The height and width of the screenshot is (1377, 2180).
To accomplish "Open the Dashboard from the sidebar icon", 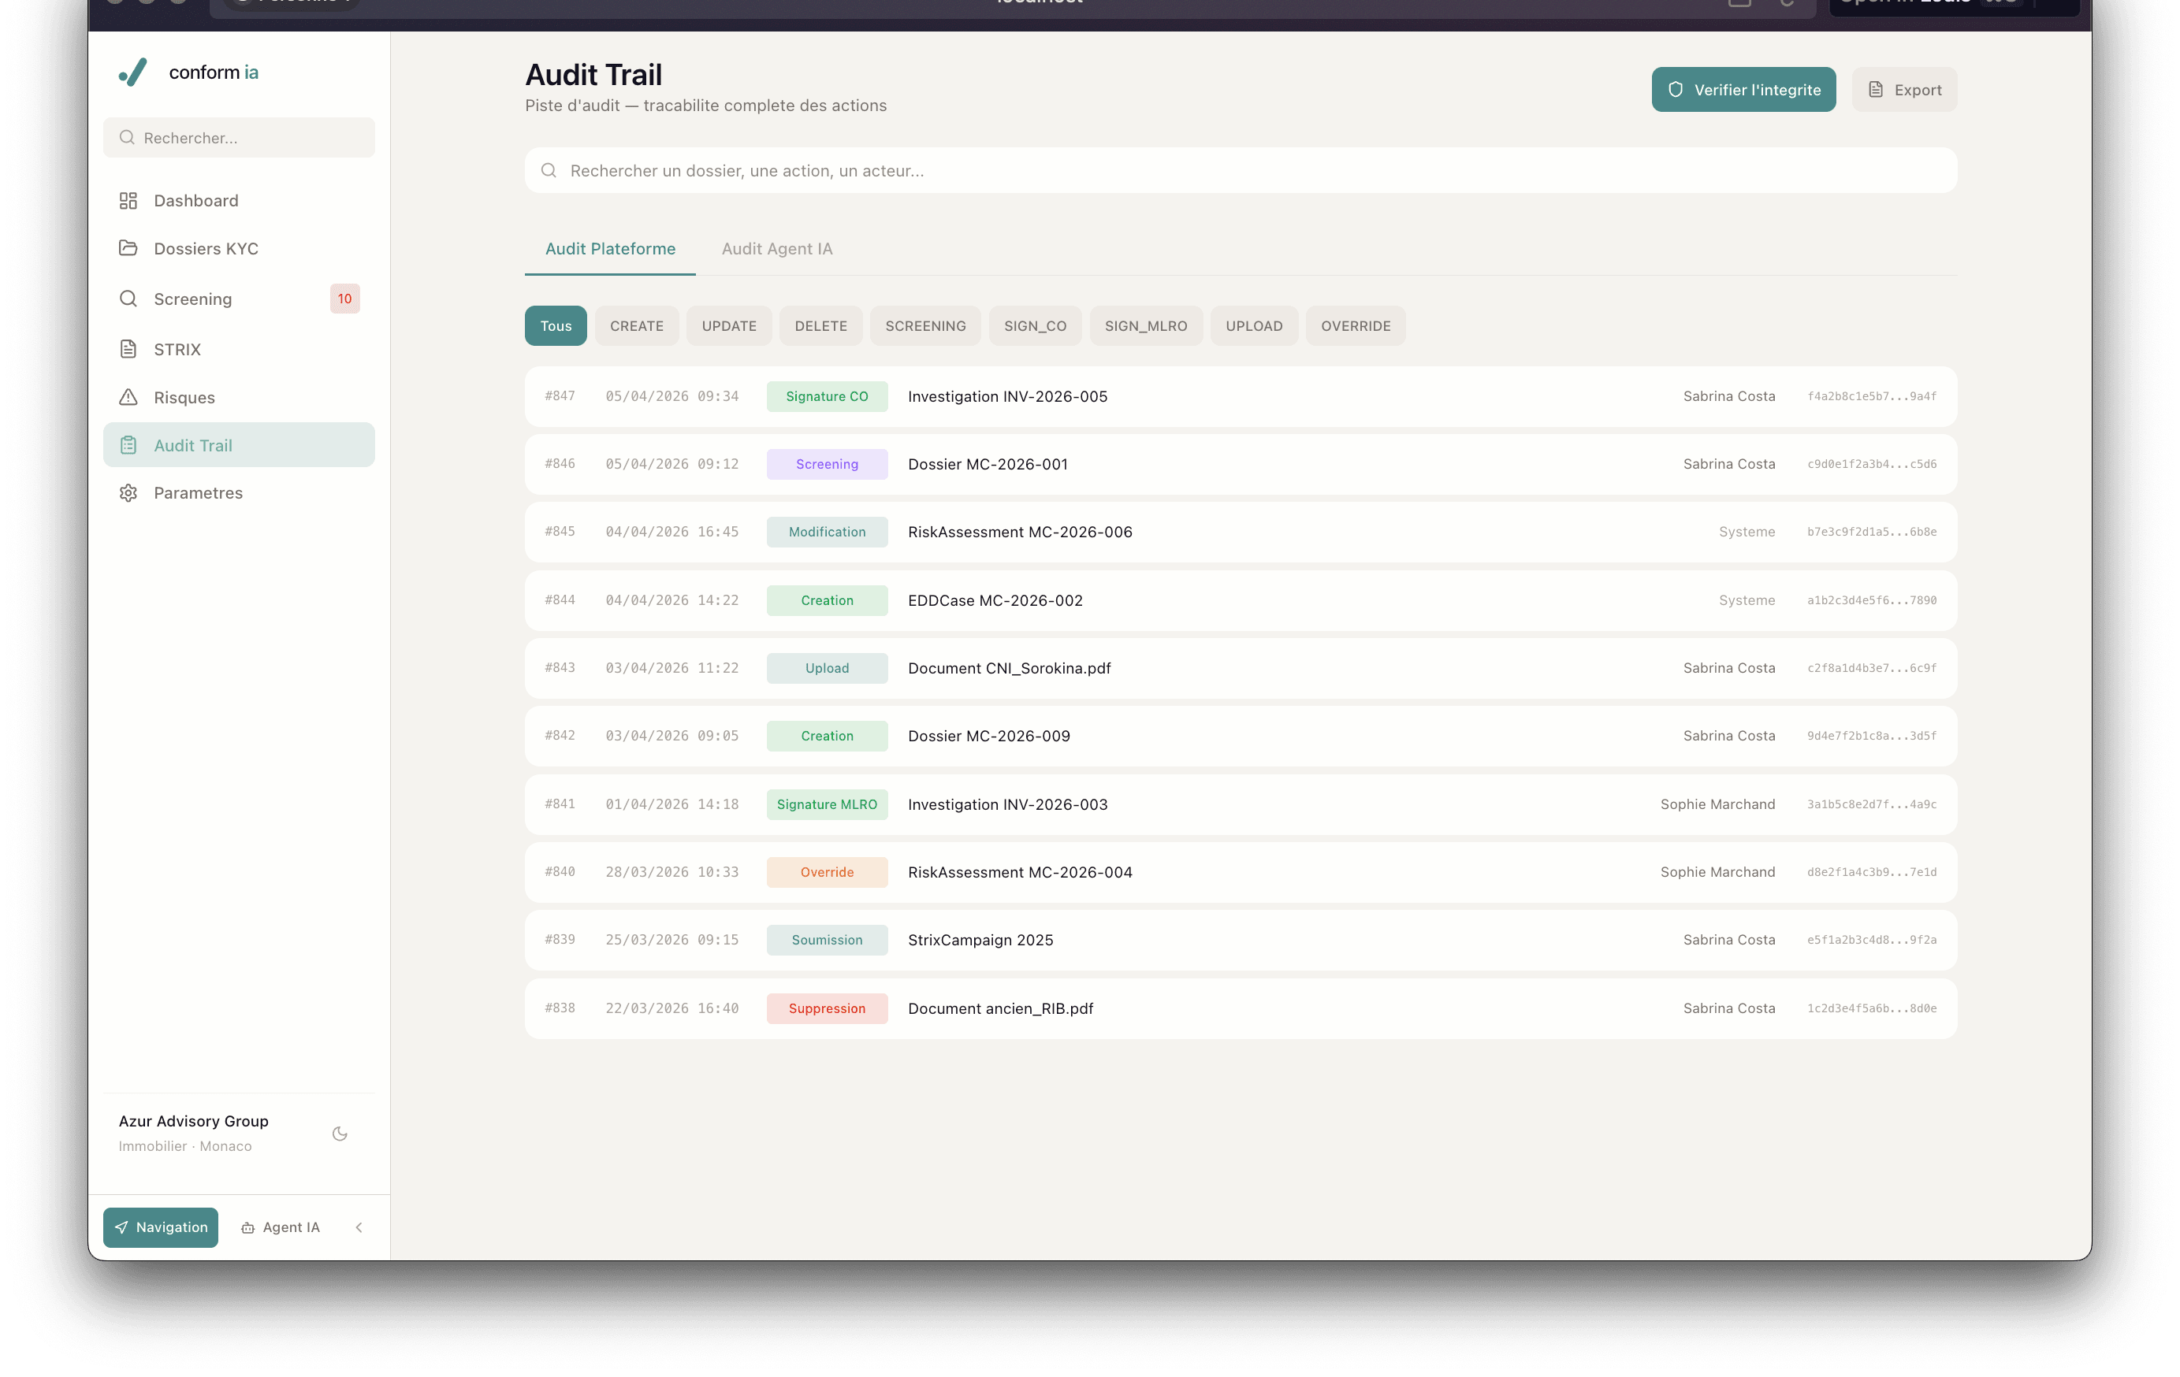I will (128, 200).
